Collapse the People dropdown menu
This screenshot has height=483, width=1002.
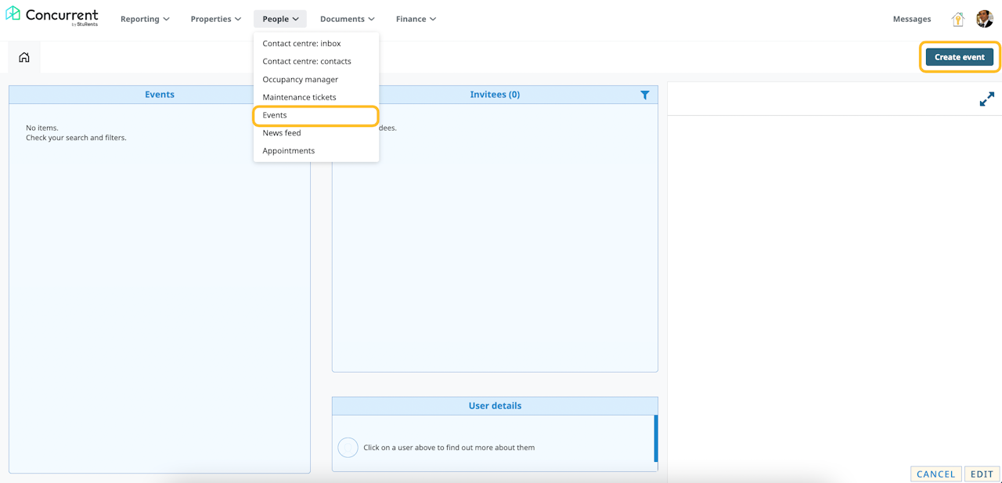point(280,19)
